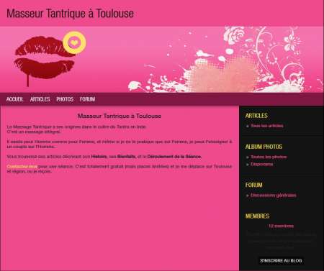324x271 pixels.
Task: Click the page heading above the intro text
Action: point(120,116)
